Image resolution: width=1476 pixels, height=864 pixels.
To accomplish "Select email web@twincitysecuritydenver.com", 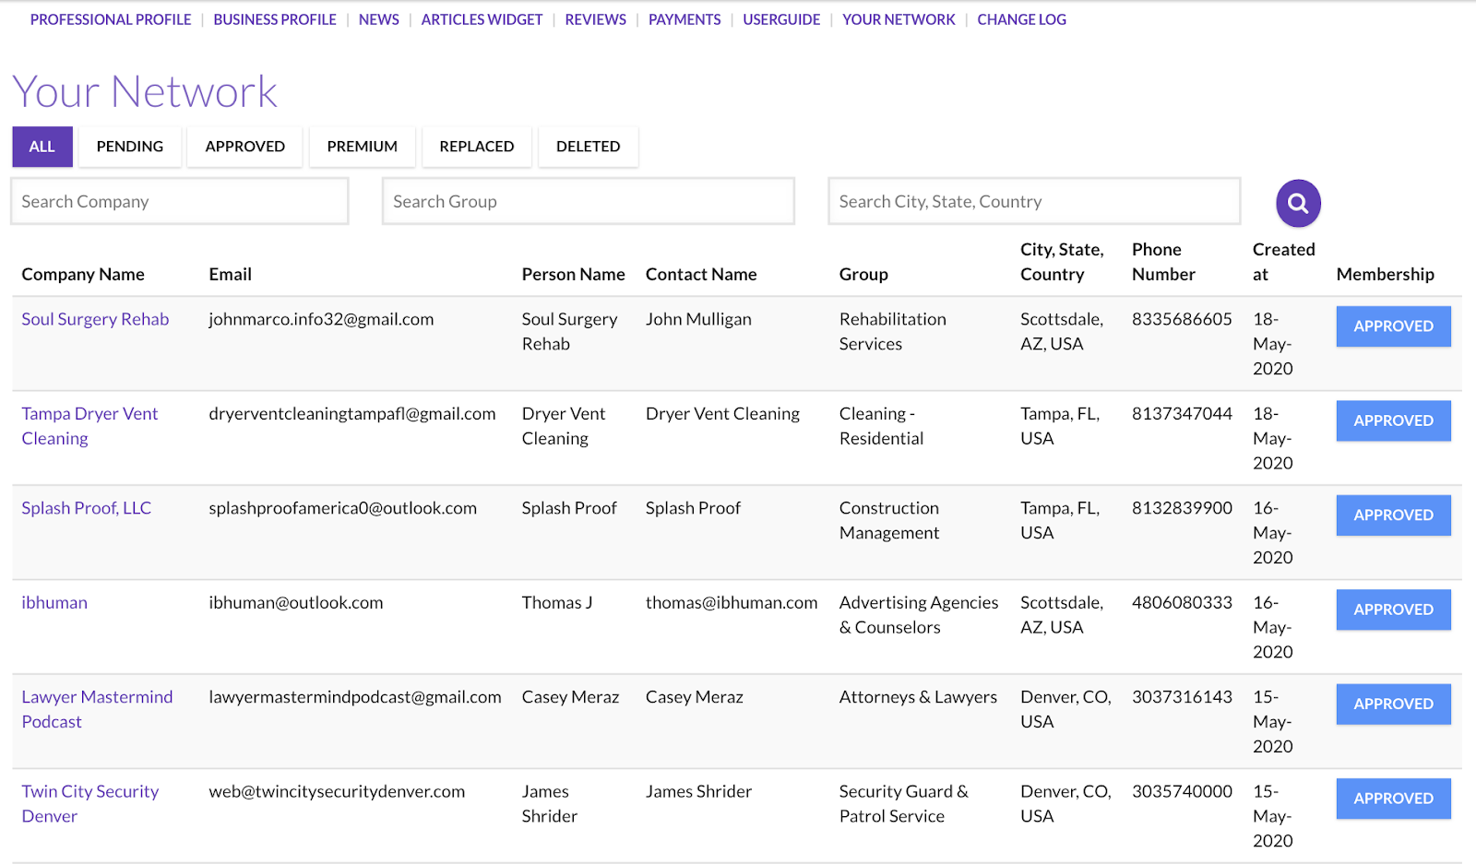I will click(x=337, y=791).
